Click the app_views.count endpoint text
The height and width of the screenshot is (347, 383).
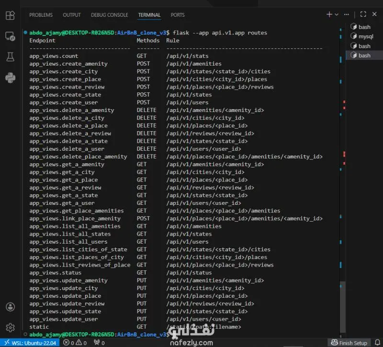click(x=54, y=56)
